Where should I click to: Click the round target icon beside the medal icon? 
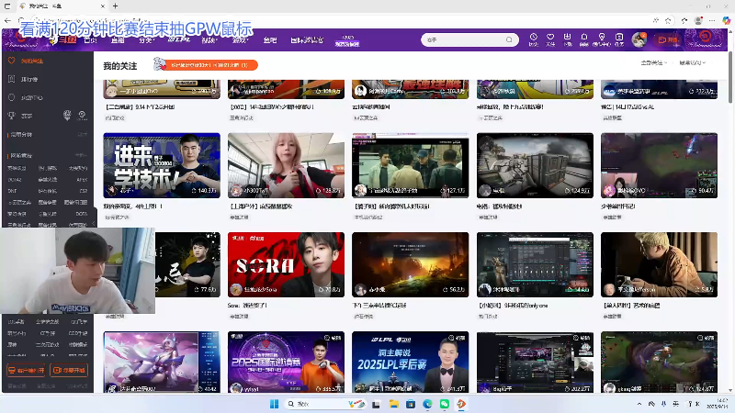83,116
